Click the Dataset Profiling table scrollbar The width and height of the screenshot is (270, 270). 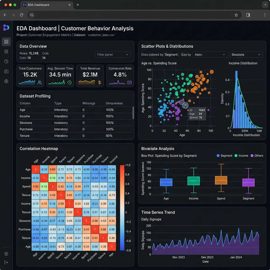click(x=133, y=113)
